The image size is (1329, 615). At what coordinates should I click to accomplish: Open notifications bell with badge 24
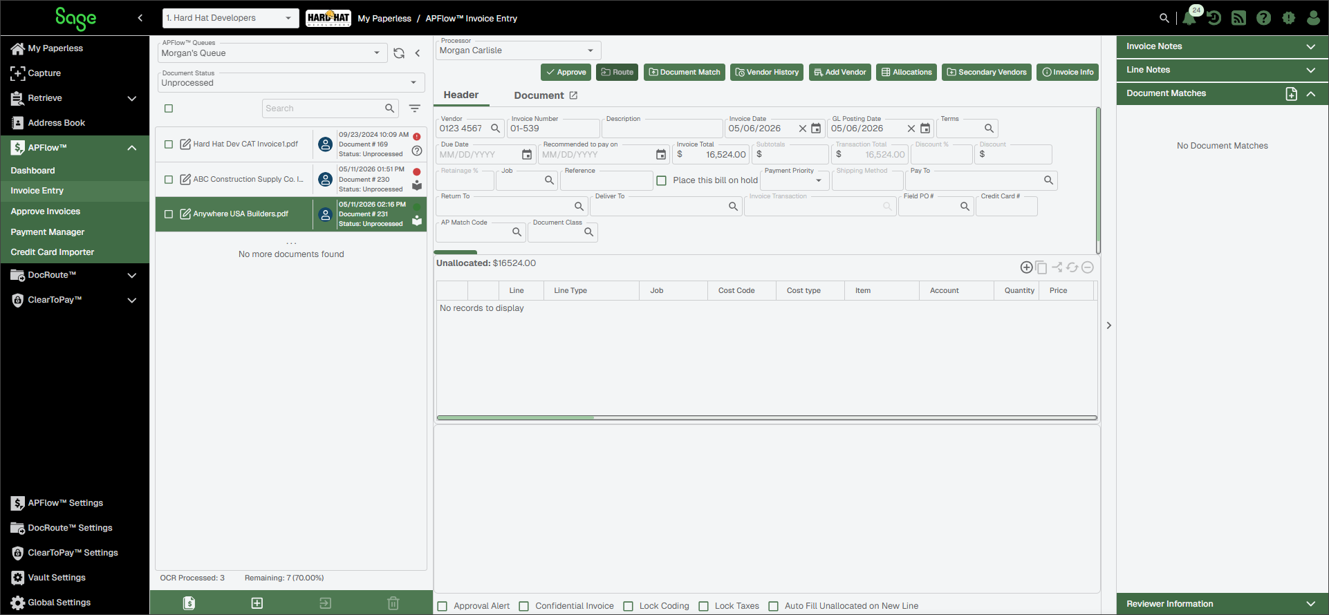coord(1189,18)
